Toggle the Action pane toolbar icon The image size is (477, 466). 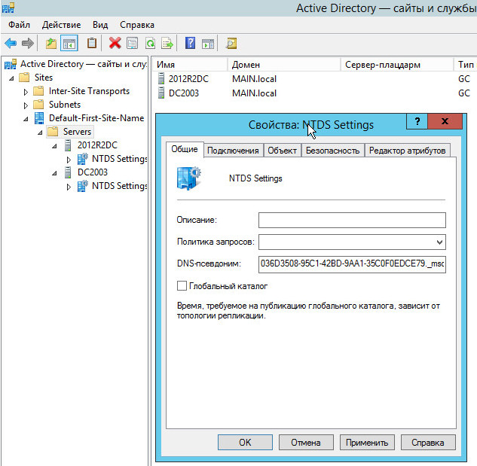[x=208, y=44]
